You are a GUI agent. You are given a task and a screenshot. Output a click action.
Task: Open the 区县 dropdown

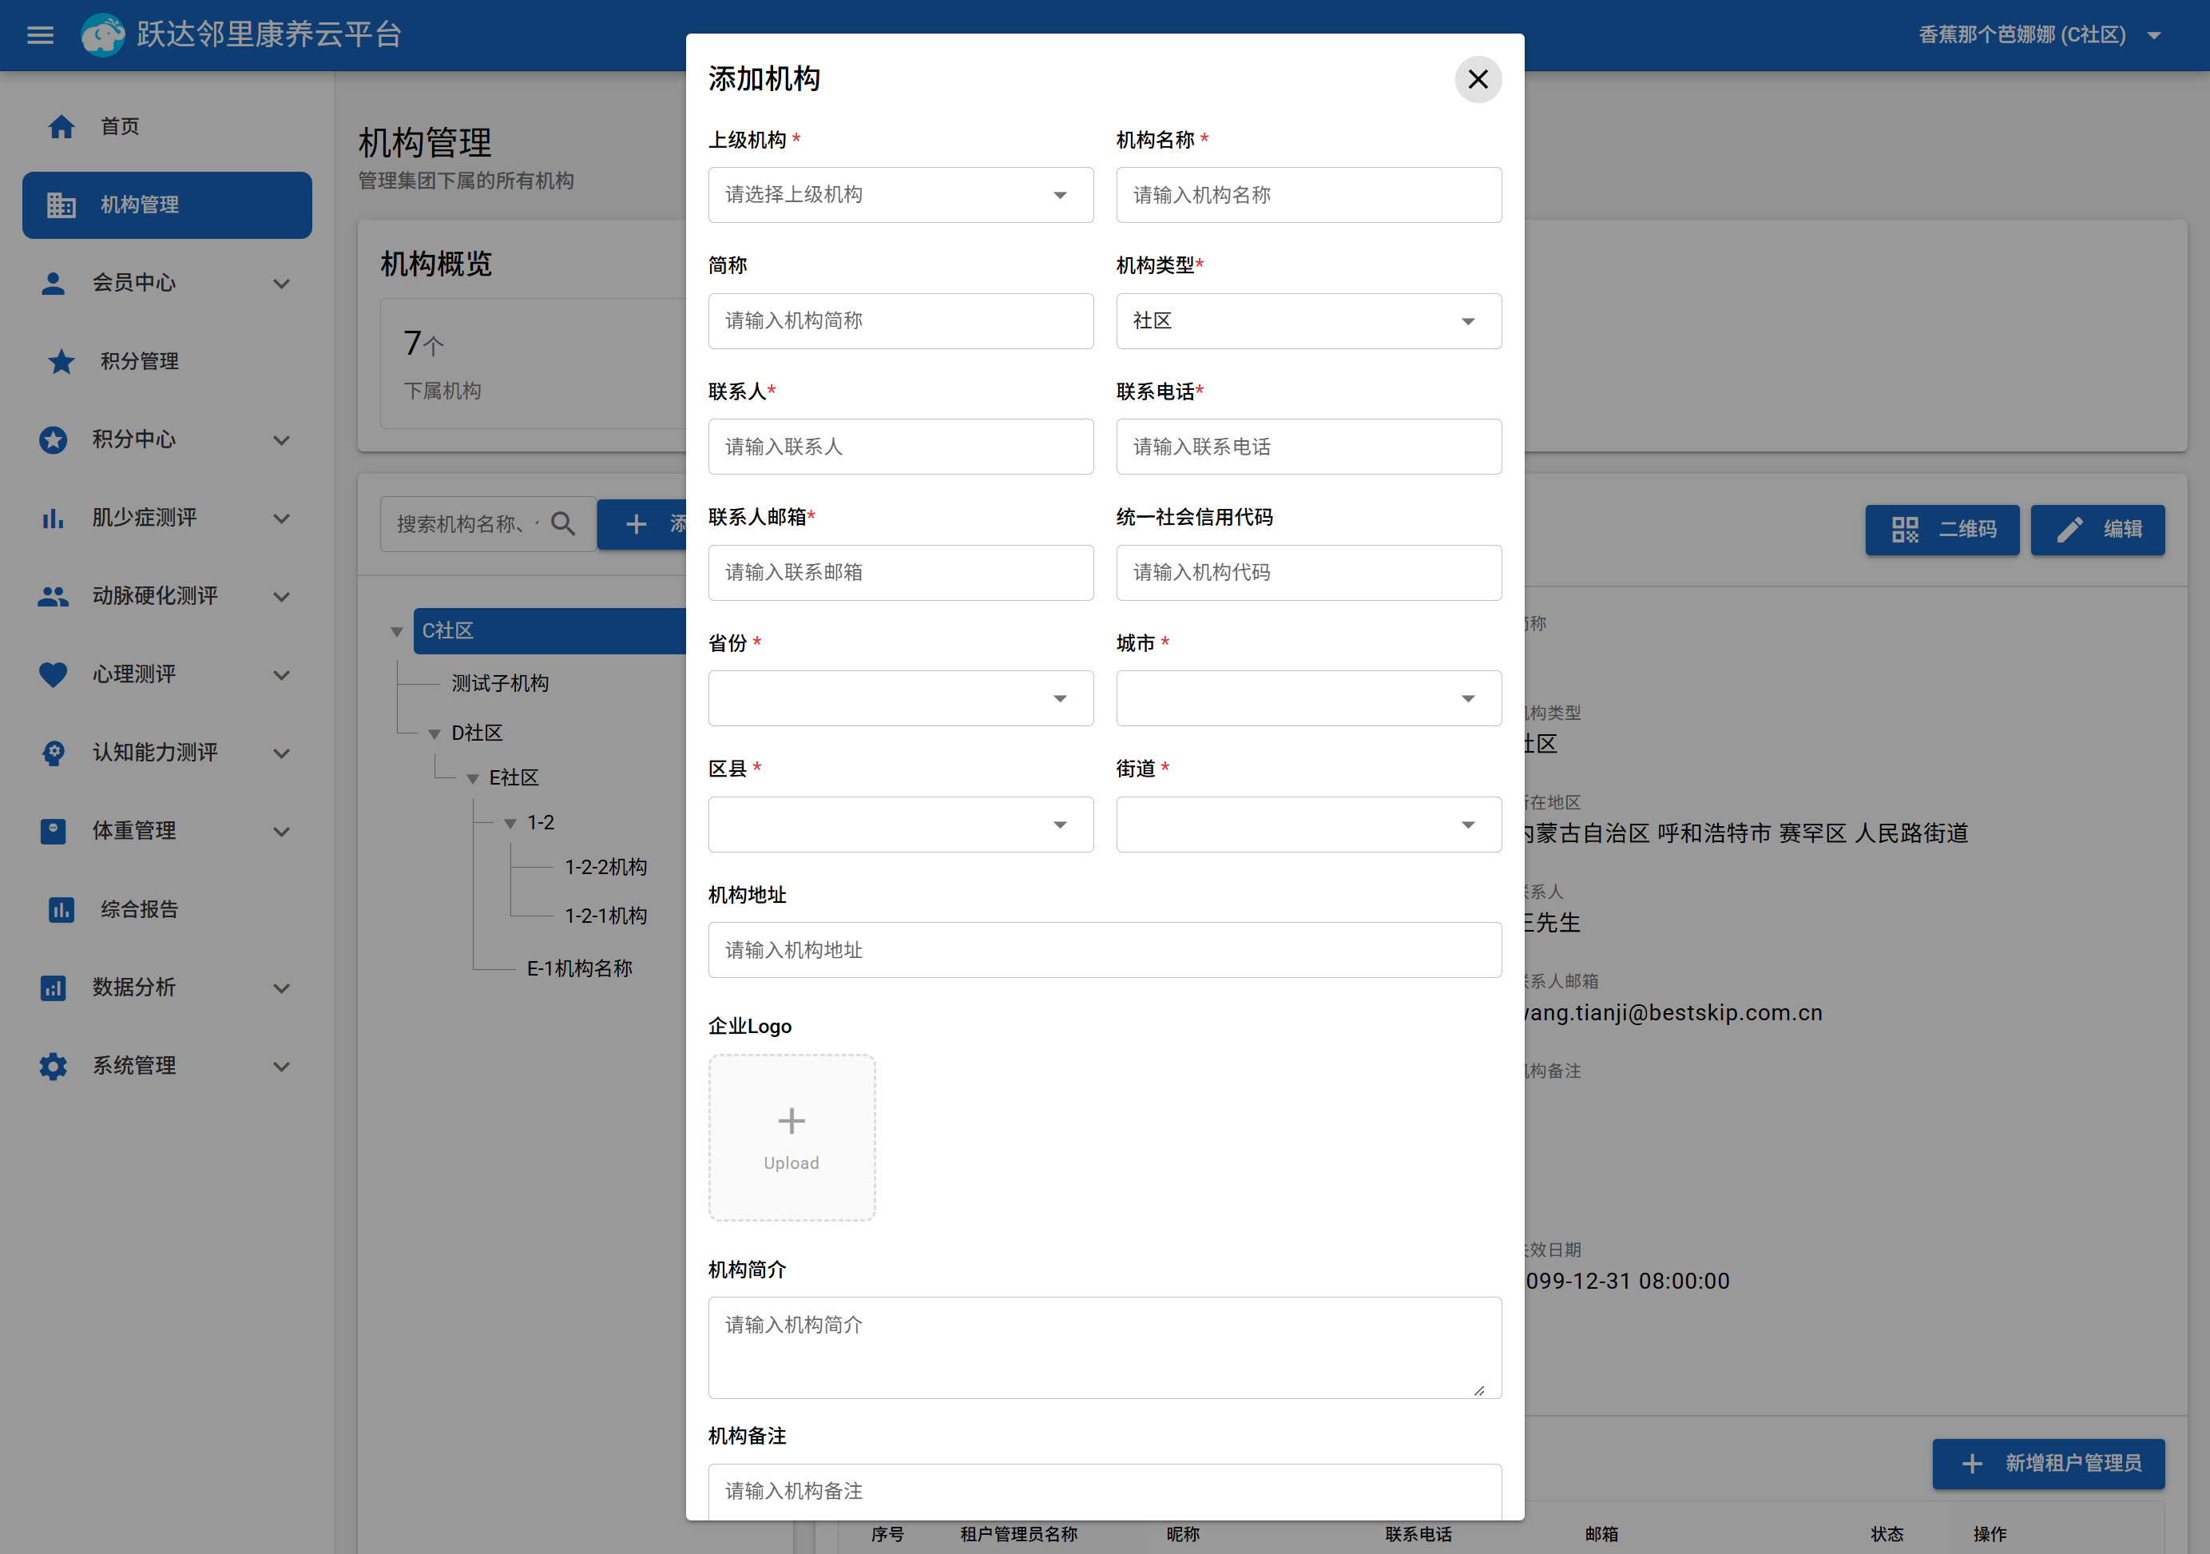coord(900,825)
